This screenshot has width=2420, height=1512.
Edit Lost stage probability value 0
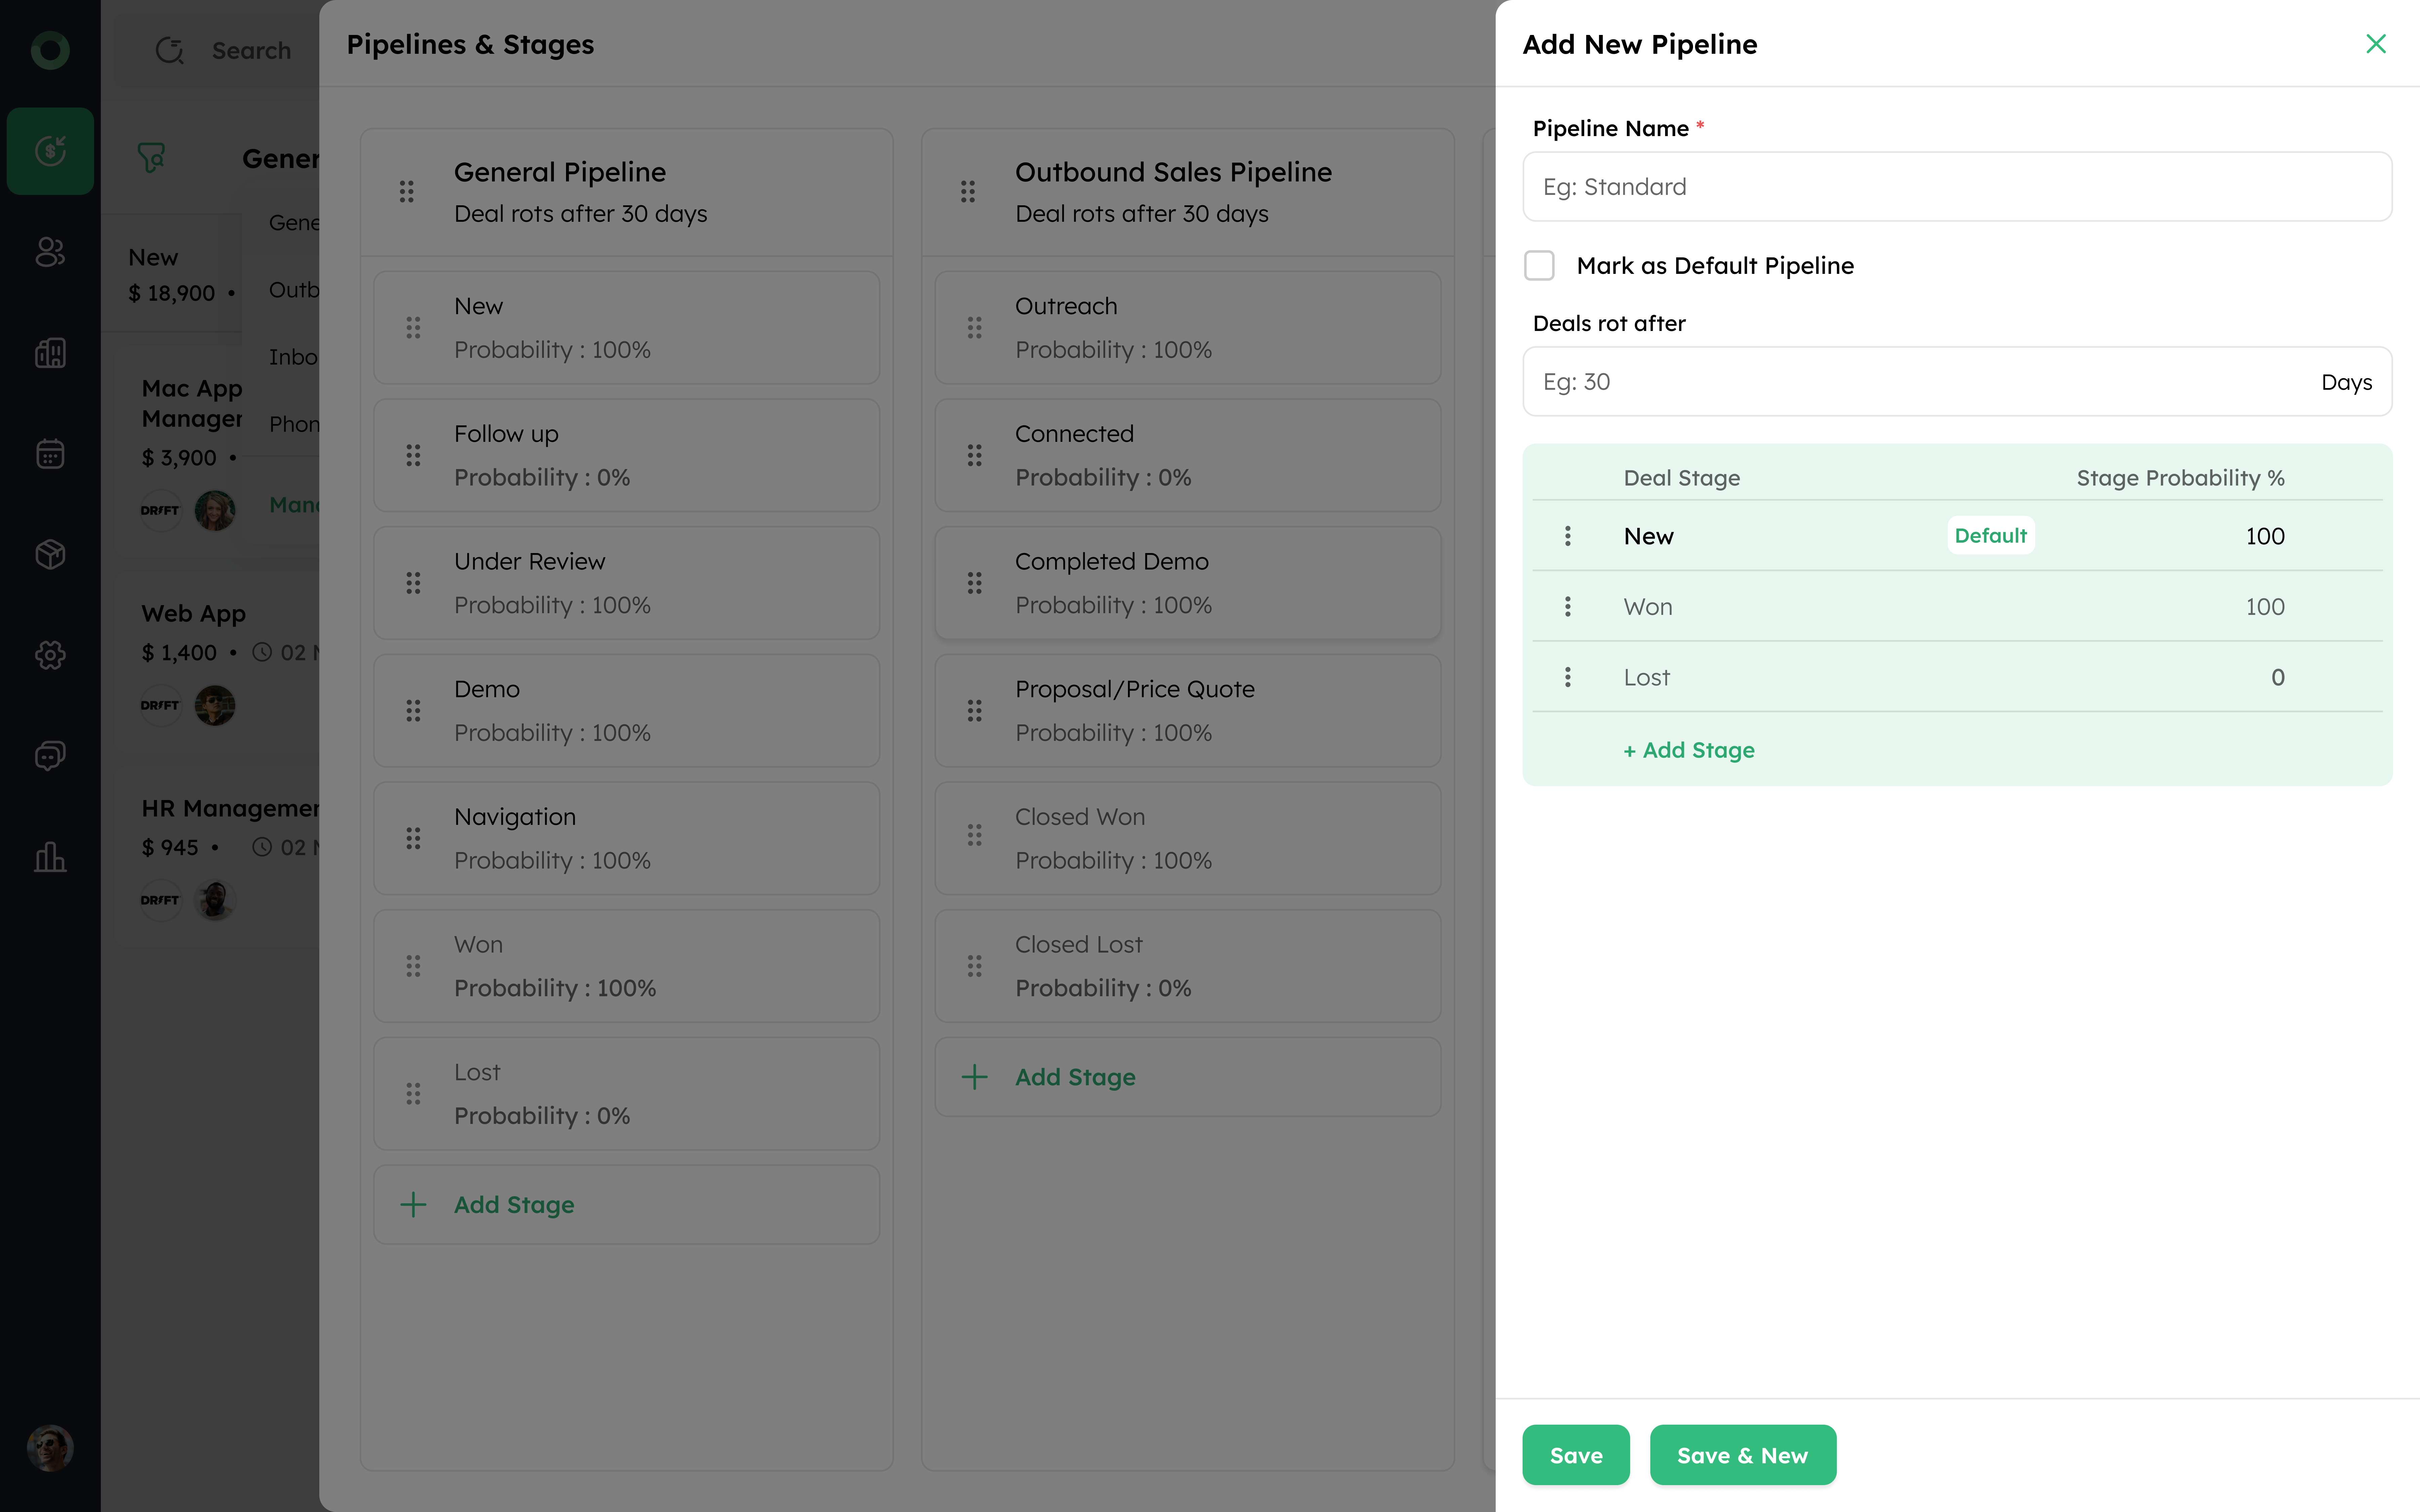2278,678
